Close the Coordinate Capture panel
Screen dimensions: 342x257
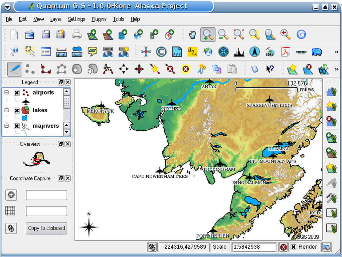[x=67, y=178]
